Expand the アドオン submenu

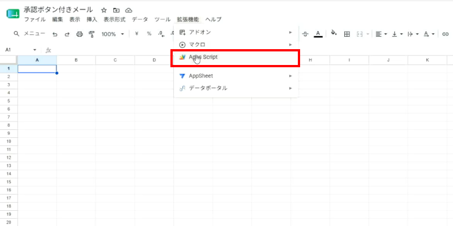pyautogui.click(x=236, y=32)
